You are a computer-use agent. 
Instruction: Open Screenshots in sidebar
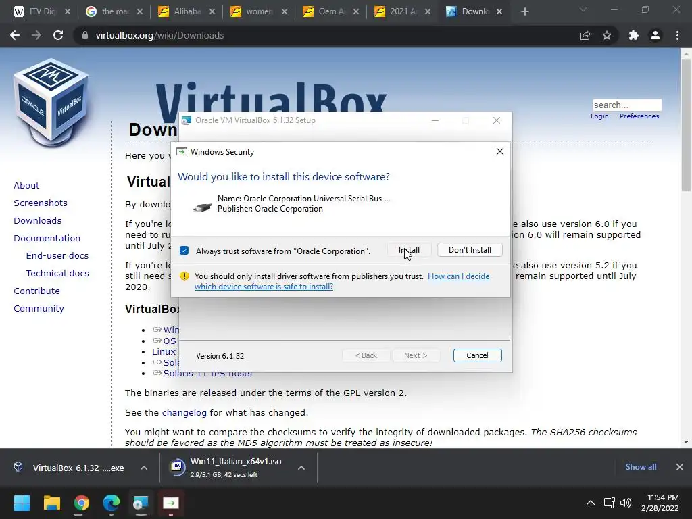point(41,203)
